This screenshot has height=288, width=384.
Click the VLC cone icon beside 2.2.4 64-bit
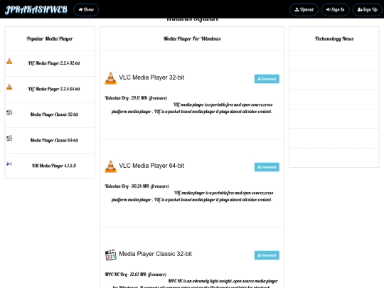[x=9, y=87]
